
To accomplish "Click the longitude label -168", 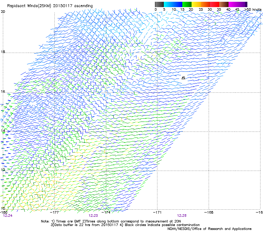I will pos(209,213).
